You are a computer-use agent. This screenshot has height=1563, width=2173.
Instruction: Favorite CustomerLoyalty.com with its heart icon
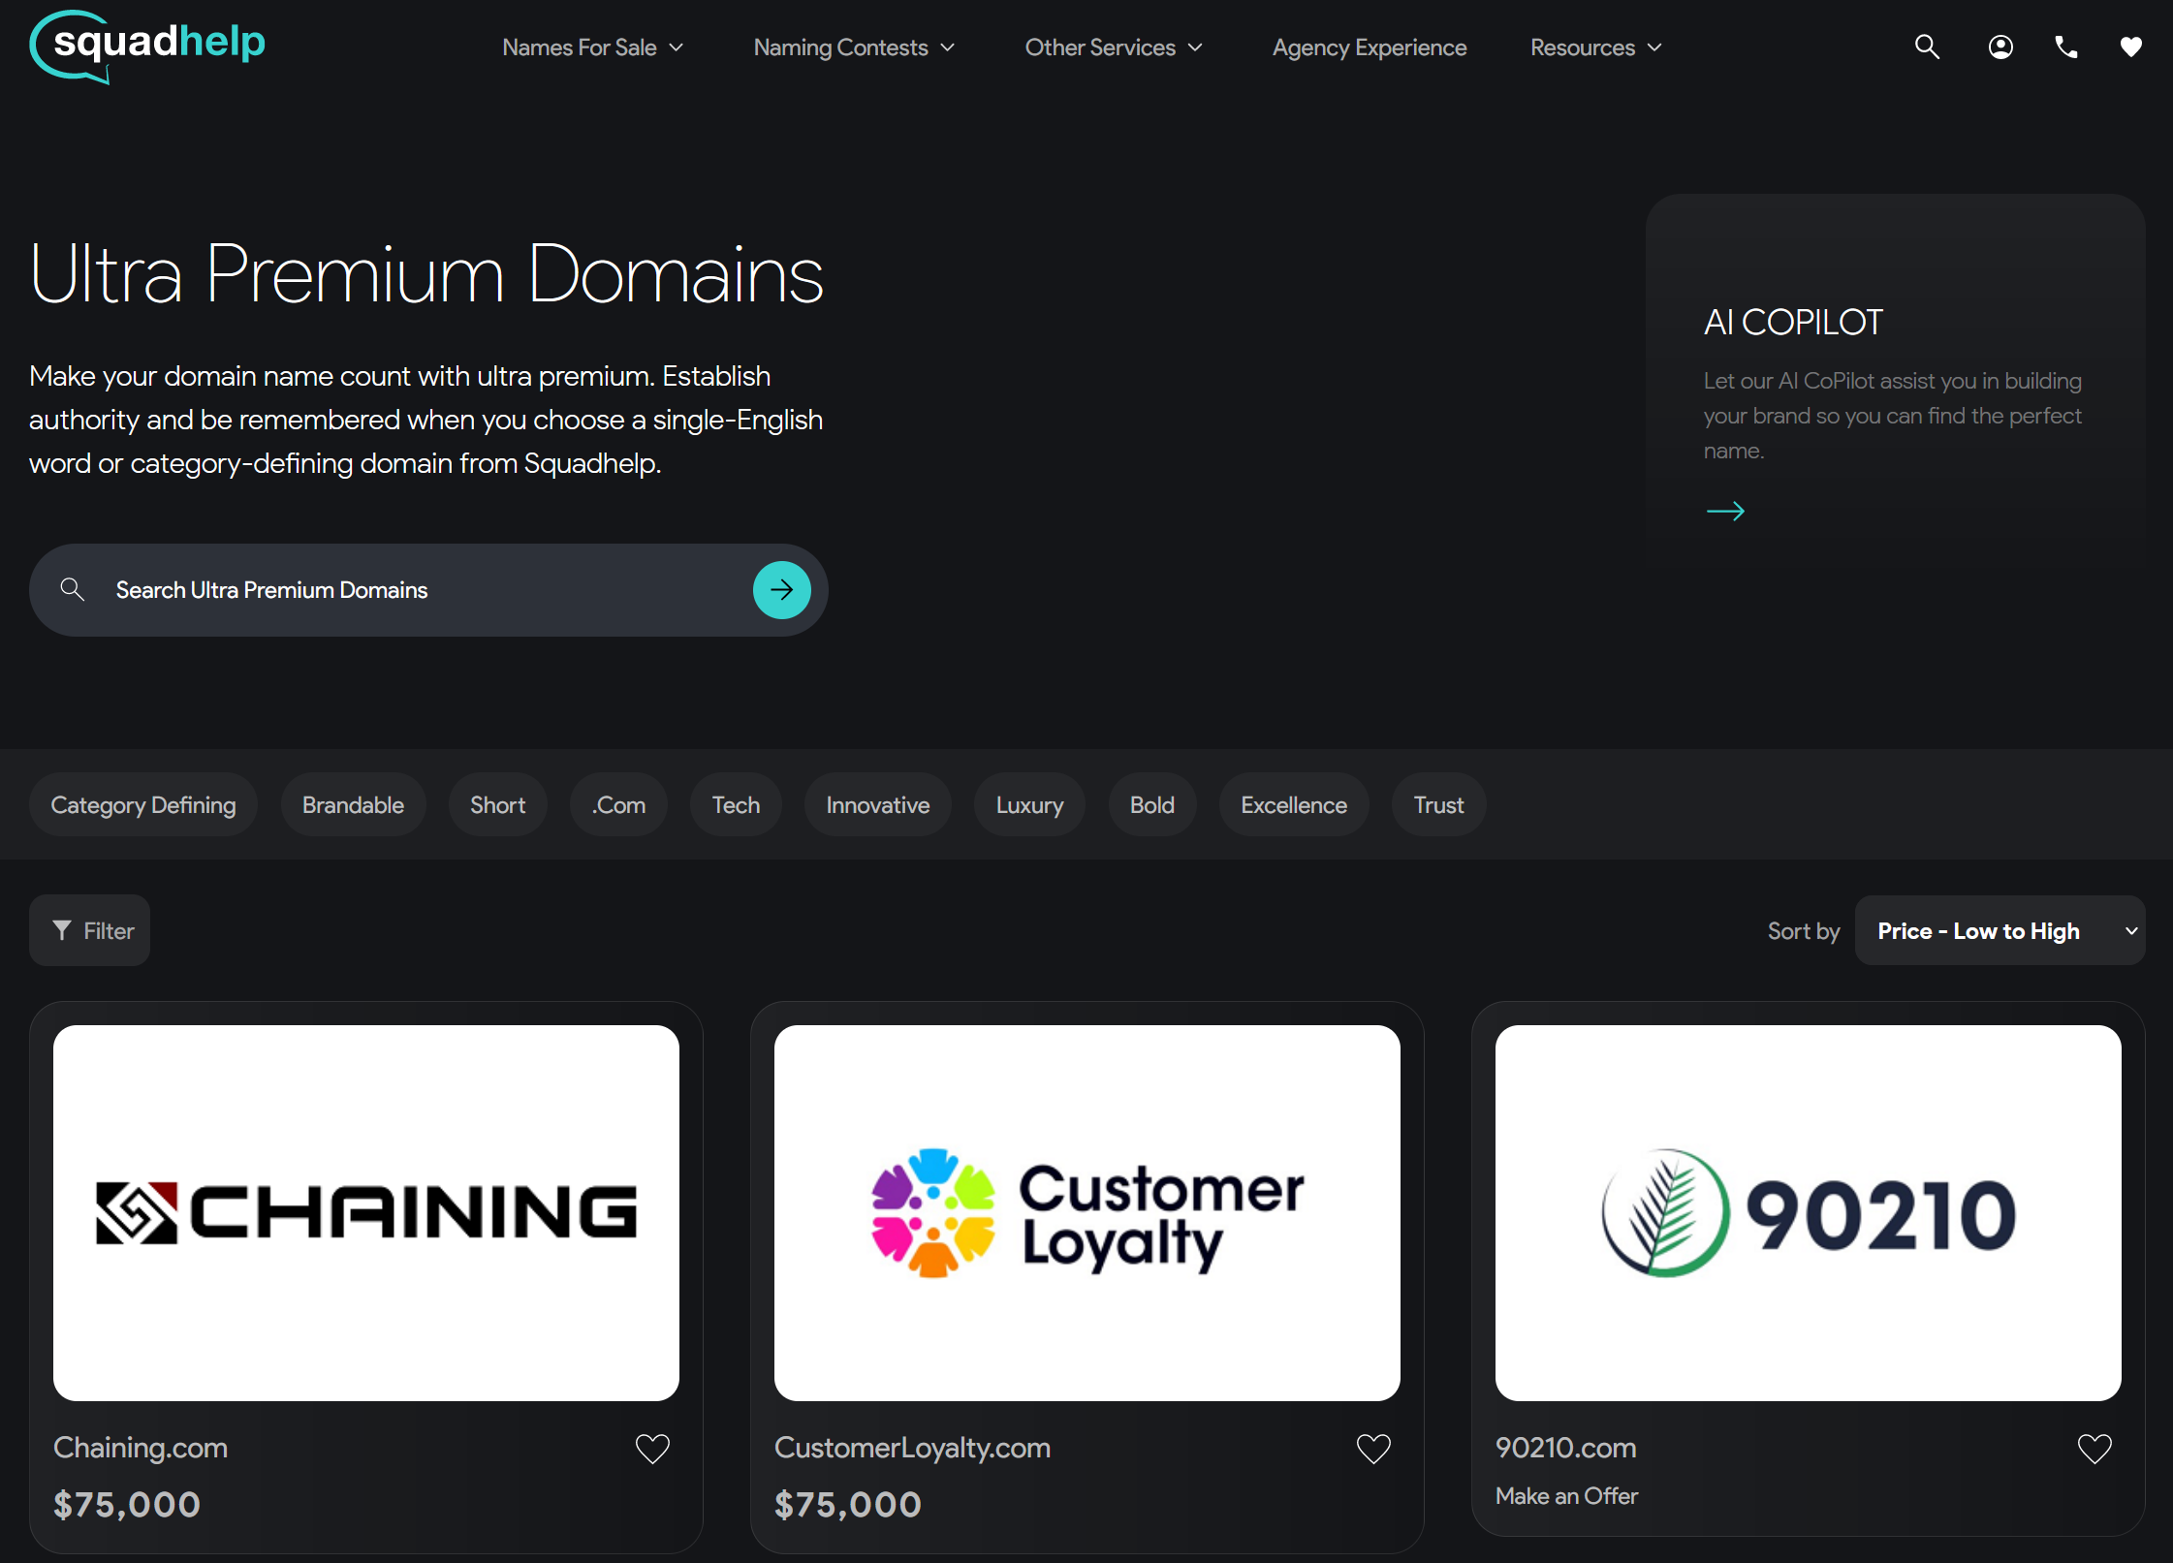pyautogui.click(x=1373, y=1449)
